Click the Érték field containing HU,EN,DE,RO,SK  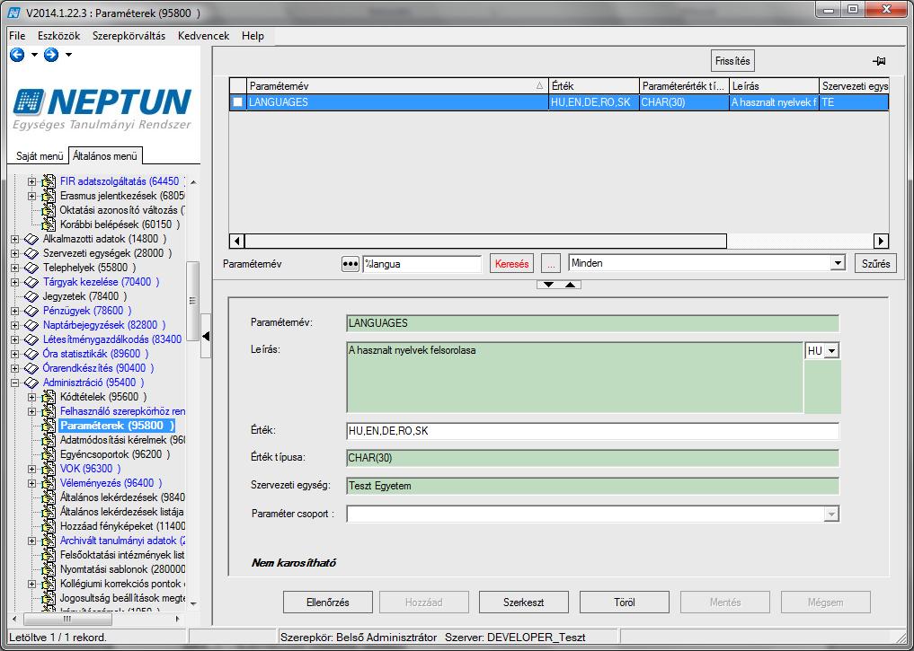tap(592, 431)
